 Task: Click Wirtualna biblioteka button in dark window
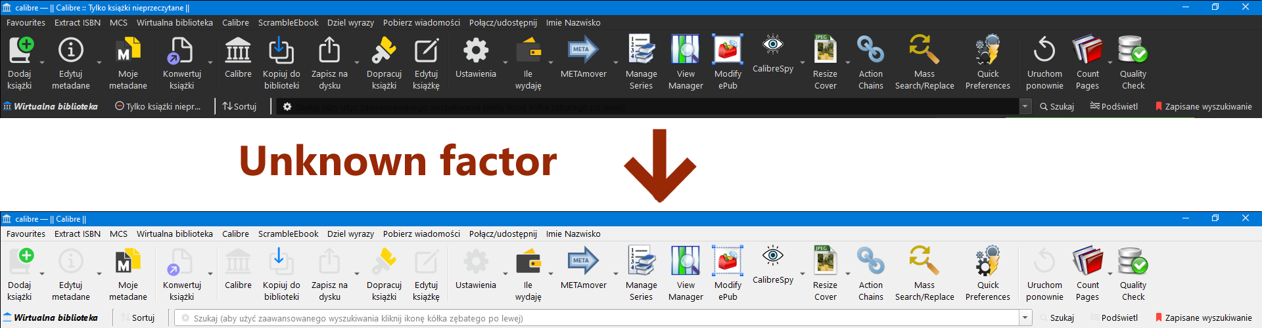51,106
